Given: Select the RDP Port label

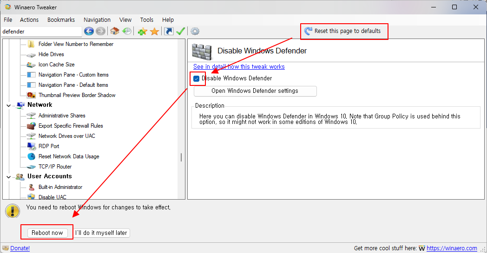Looking at the screenshot, I should pyautogui.click(x=49, y=146).
